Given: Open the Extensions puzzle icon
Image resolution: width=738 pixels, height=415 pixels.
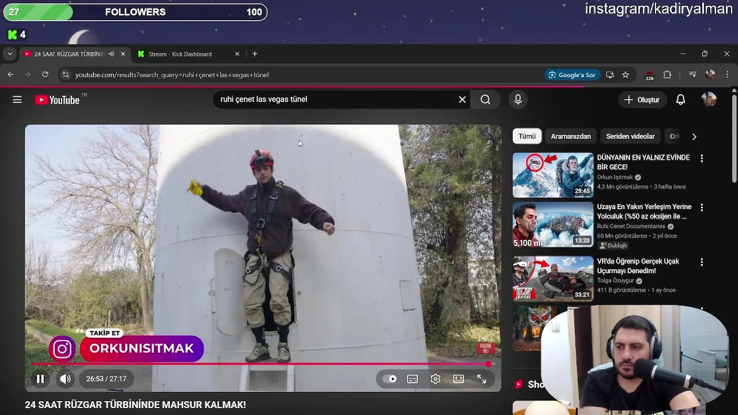Looking at the screenshot, I should tap(668, 75).
